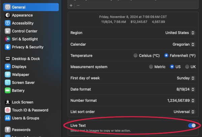Select the Control Center icon
The image size is (202, 137).
tap(7, 31)
